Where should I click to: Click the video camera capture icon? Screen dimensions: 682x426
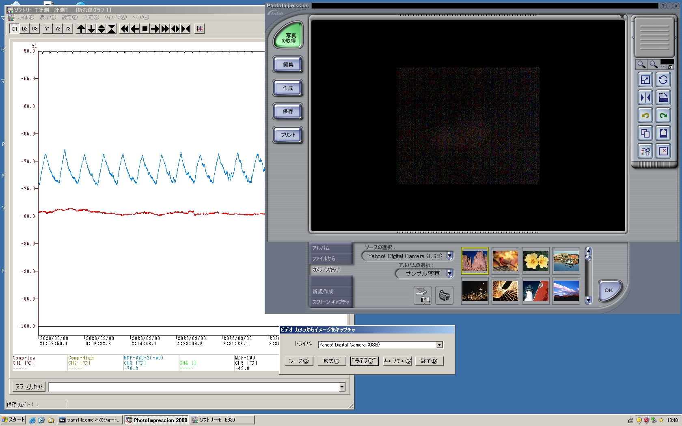(x=444, y=295)
